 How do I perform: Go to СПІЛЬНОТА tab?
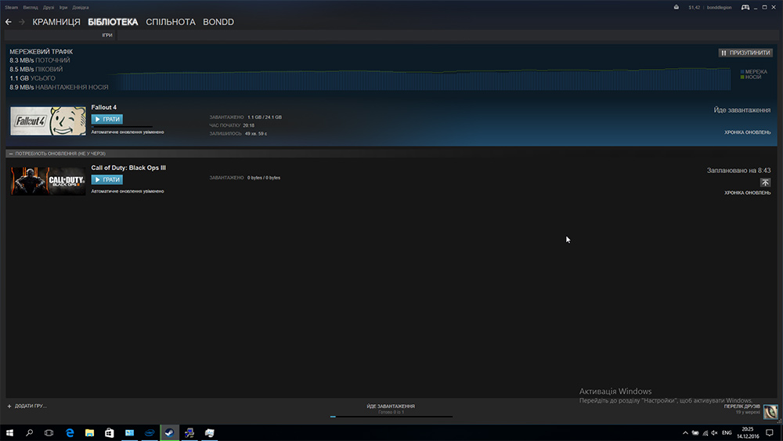click(171, 22)
